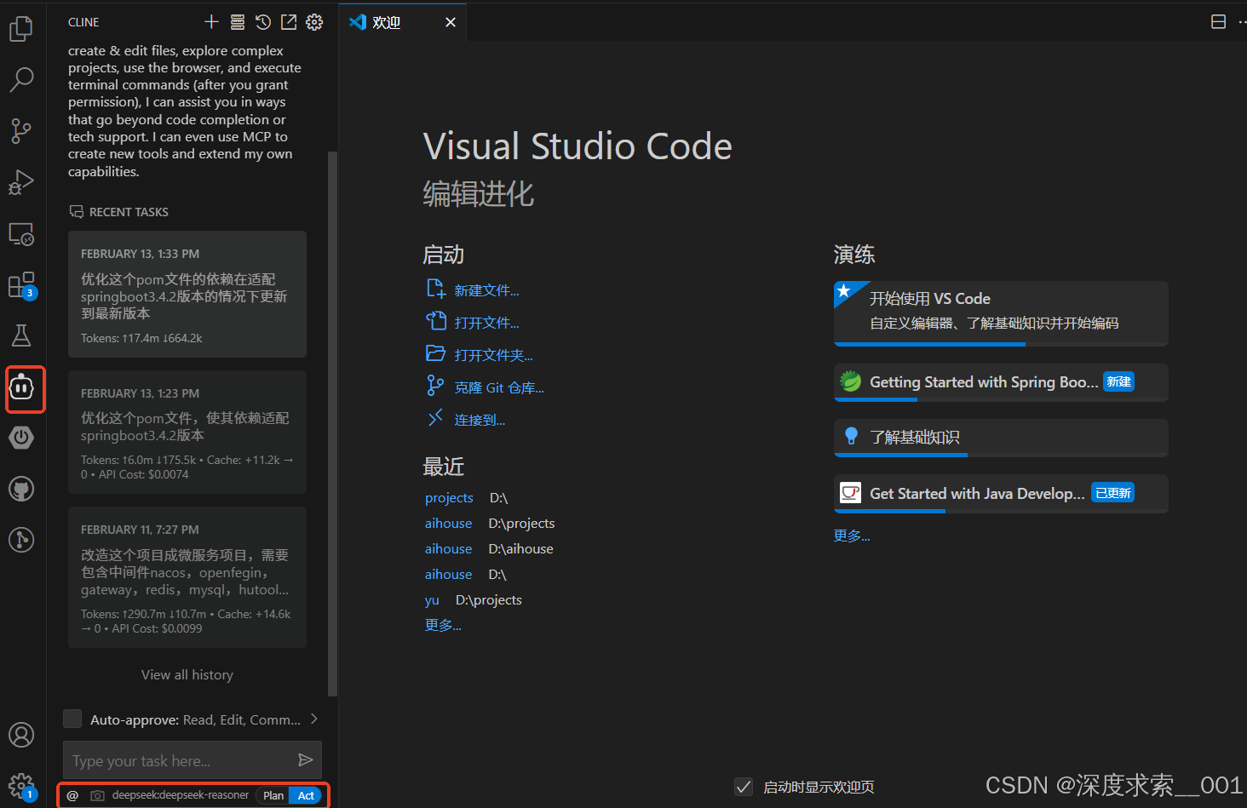The height and width of the screenshot is (808, 1247).
Task: Open more editor actions ellipsis
Action: click(1242, 22)
